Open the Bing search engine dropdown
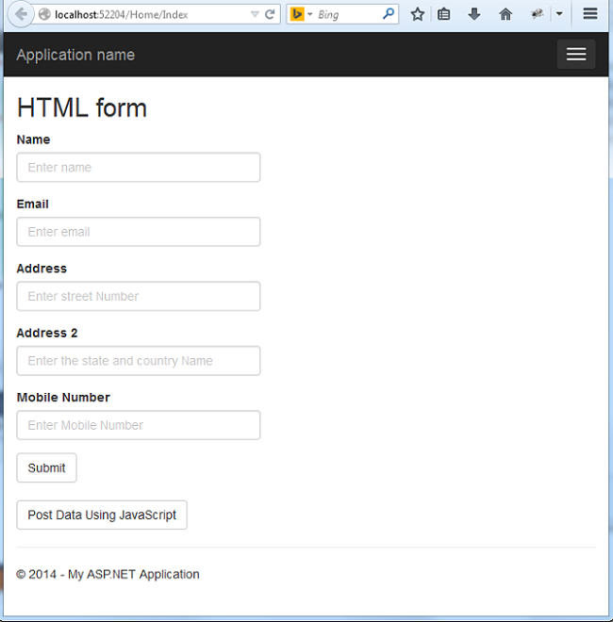613x622 pixels. point(302,15)
